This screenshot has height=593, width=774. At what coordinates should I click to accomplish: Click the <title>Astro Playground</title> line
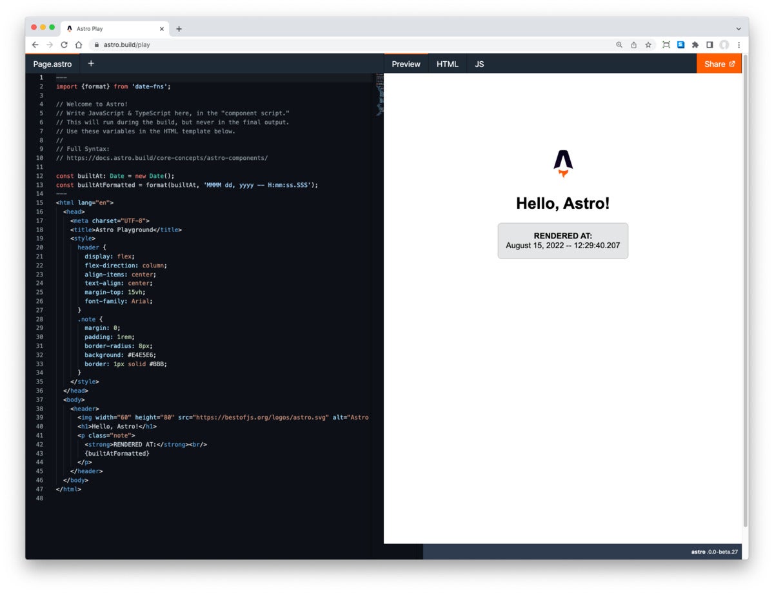click(x=126, y=229)
